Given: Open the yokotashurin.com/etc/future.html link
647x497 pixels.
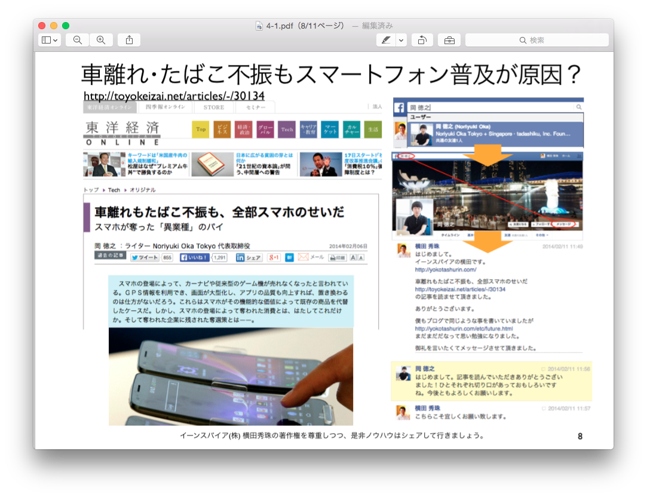Looking at the screenshot, I should [464, 328].
